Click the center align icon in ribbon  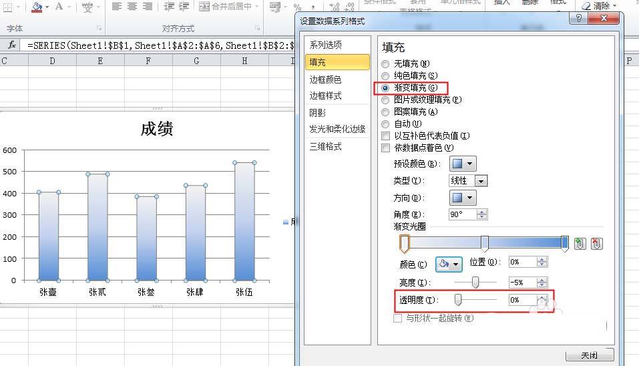tap(132, 7)
